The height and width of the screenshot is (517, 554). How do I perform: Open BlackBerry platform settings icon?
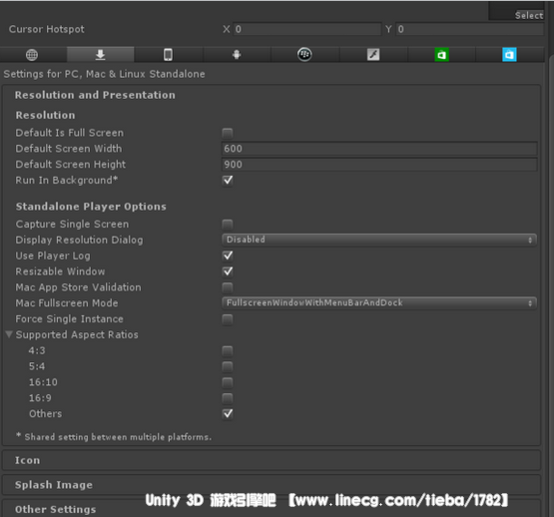click(304, 55)
